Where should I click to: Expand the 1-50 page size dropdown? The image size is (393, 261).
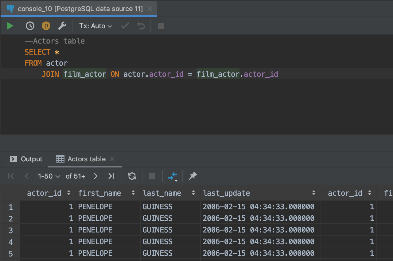(49, 176)
